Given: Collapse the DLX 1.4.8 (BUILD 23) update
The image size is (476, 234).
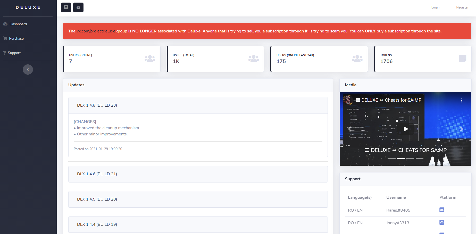Looking at the screenshot, I should (x=97, y=105).
